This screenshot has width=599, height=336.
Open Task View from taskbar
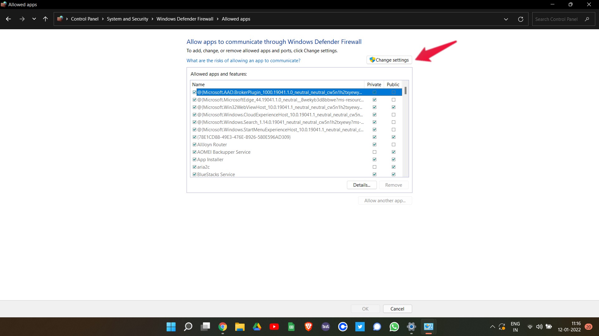205,327
